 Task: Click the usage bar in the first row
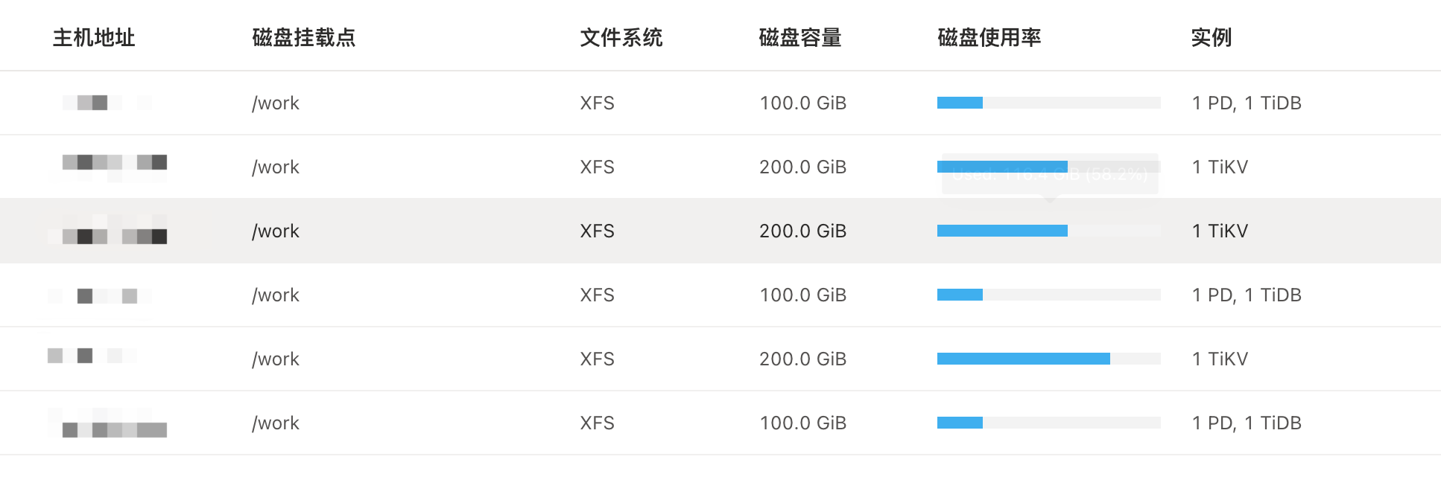point(1048,103)
